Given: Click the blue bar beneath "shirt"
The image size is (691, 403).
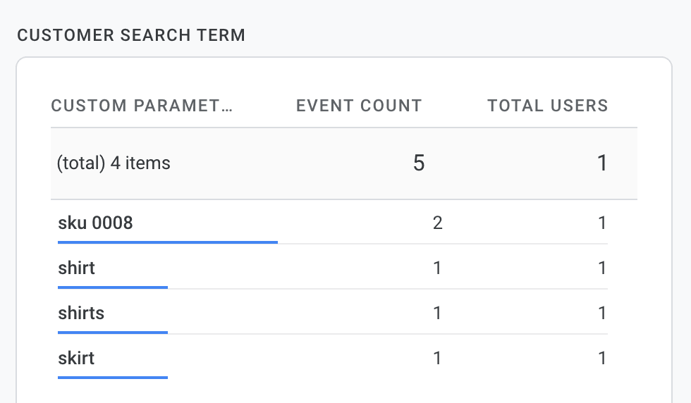Looking at the screenshot, I should pyautogui.click(x=113, y=287).
